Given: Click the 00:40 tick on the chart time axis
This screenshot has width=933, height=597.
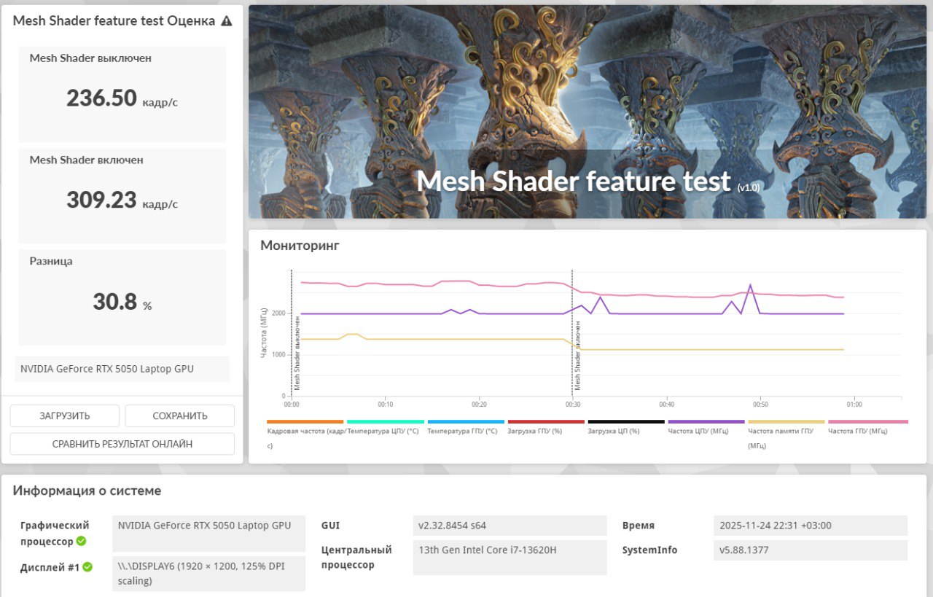Looking at the screenshot, I should tap(666, 405).
